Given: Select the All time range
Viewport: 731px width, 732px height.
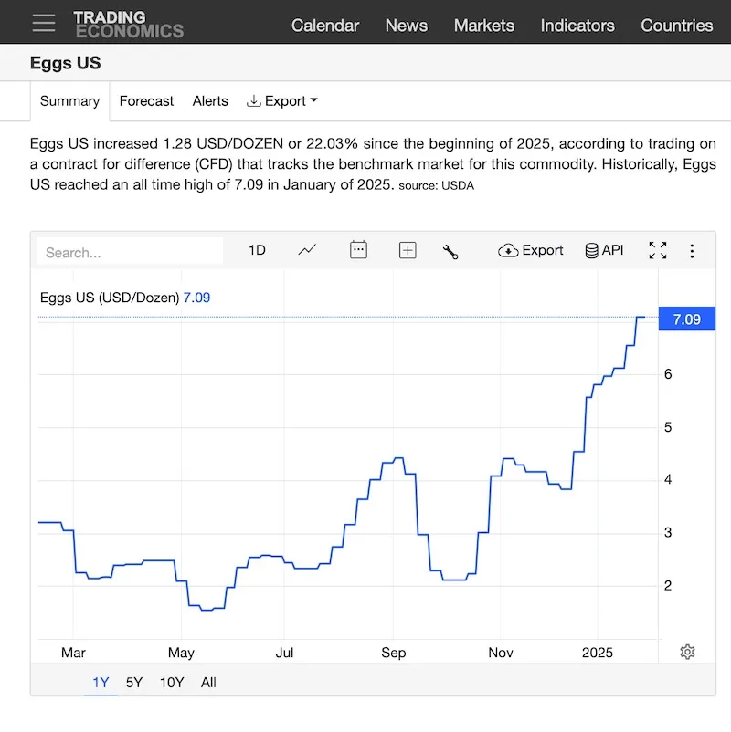Looking at the screenshot, I should click(x=208, y=683).
